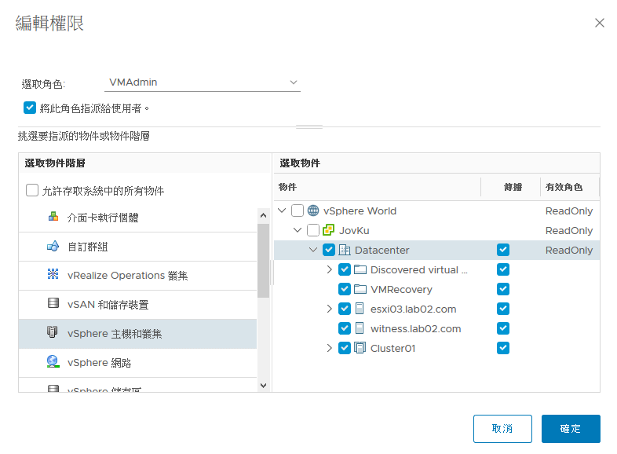Viewport: 617px width, 454px height.
Task: Click the Datacenter ReadOnly effective role text
Action: (569, 250)
